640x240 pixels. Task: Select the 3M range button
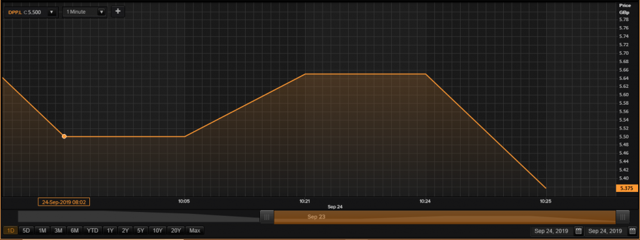pyautogui.click(x=58, y=231)
